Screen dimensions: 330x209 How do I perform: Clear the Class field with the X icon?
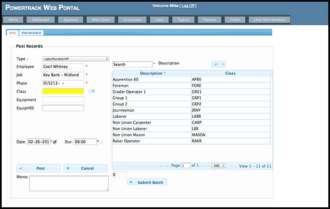[92, 91]
